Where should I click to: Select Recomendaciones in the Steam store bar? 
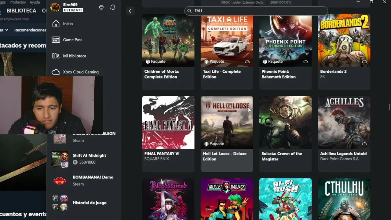pos(30,30)
